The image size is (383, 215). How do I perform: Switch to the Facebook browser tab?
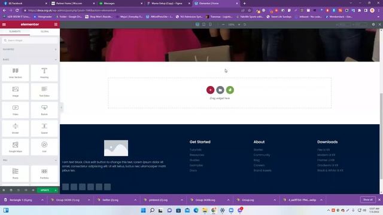[25, 4]
